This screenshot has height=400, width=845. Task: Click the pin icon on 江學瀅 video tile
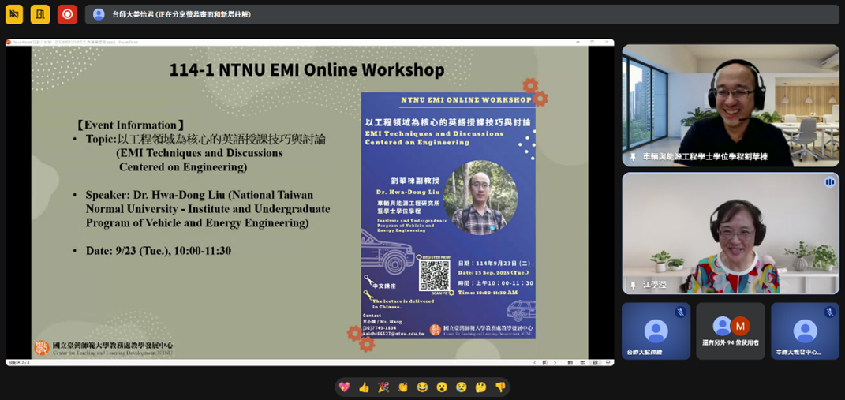(633, 285)
